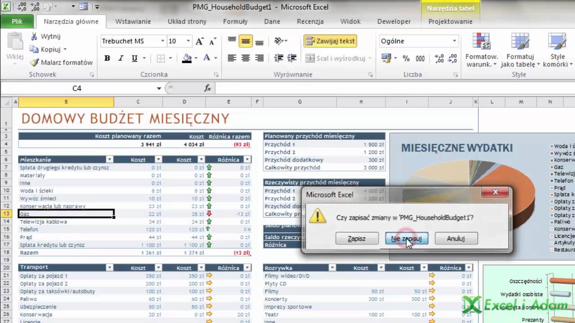Image resolution: width=575 pixels, height=323 pixels.
Task: Toggle bold formatting
Action: [107, 58]
